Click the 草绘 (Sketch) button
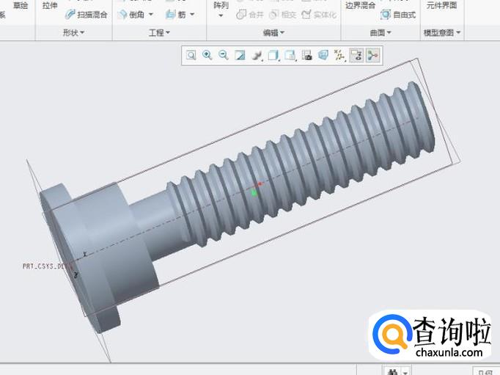The image size is (500, 375). [x=21, y=5]
